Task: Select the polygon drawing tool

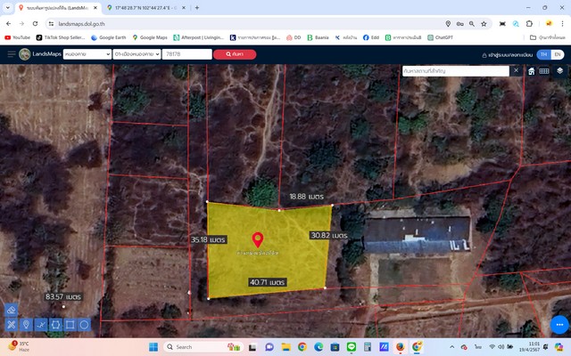Action: (55, 325)
